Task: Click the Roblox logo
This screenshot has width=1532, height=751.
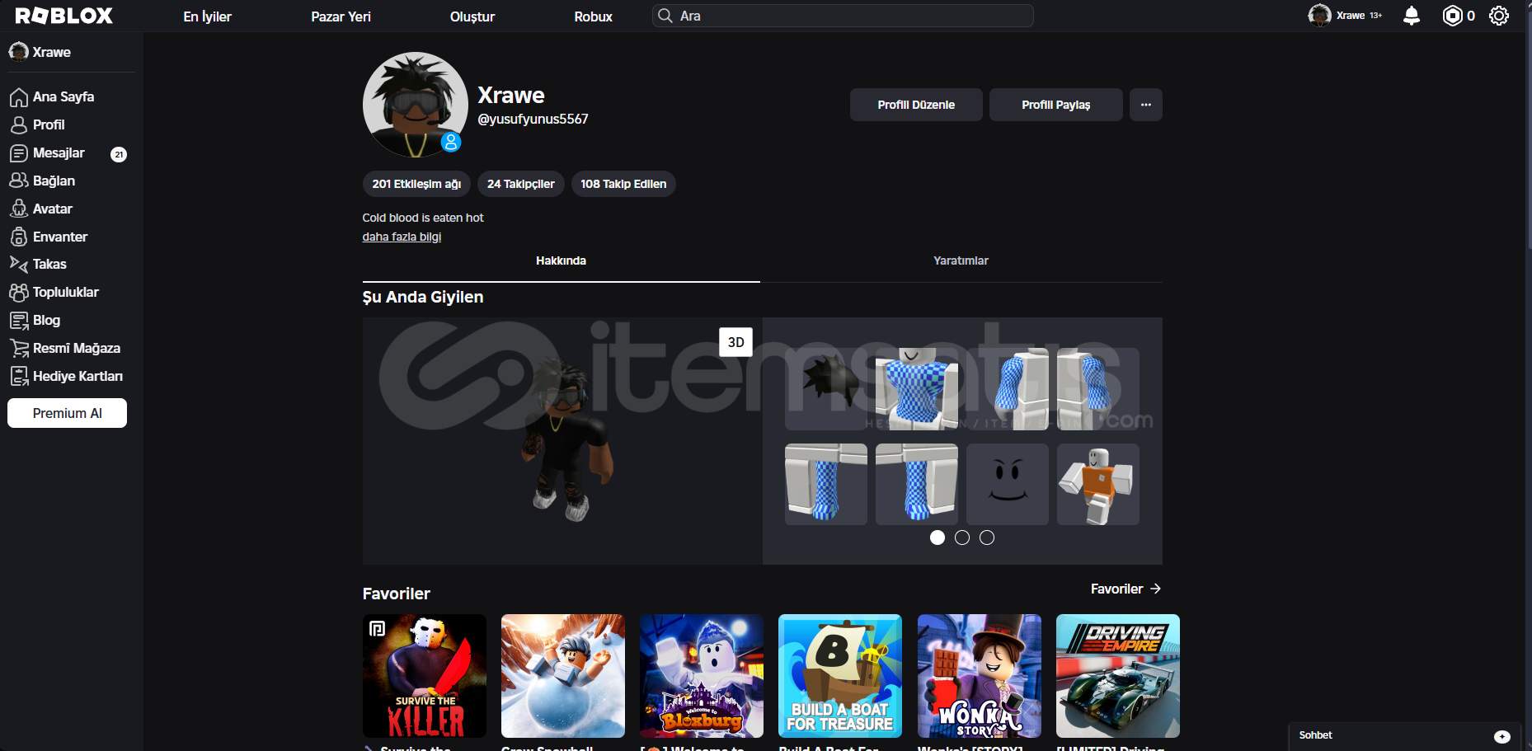Action: 63,16
